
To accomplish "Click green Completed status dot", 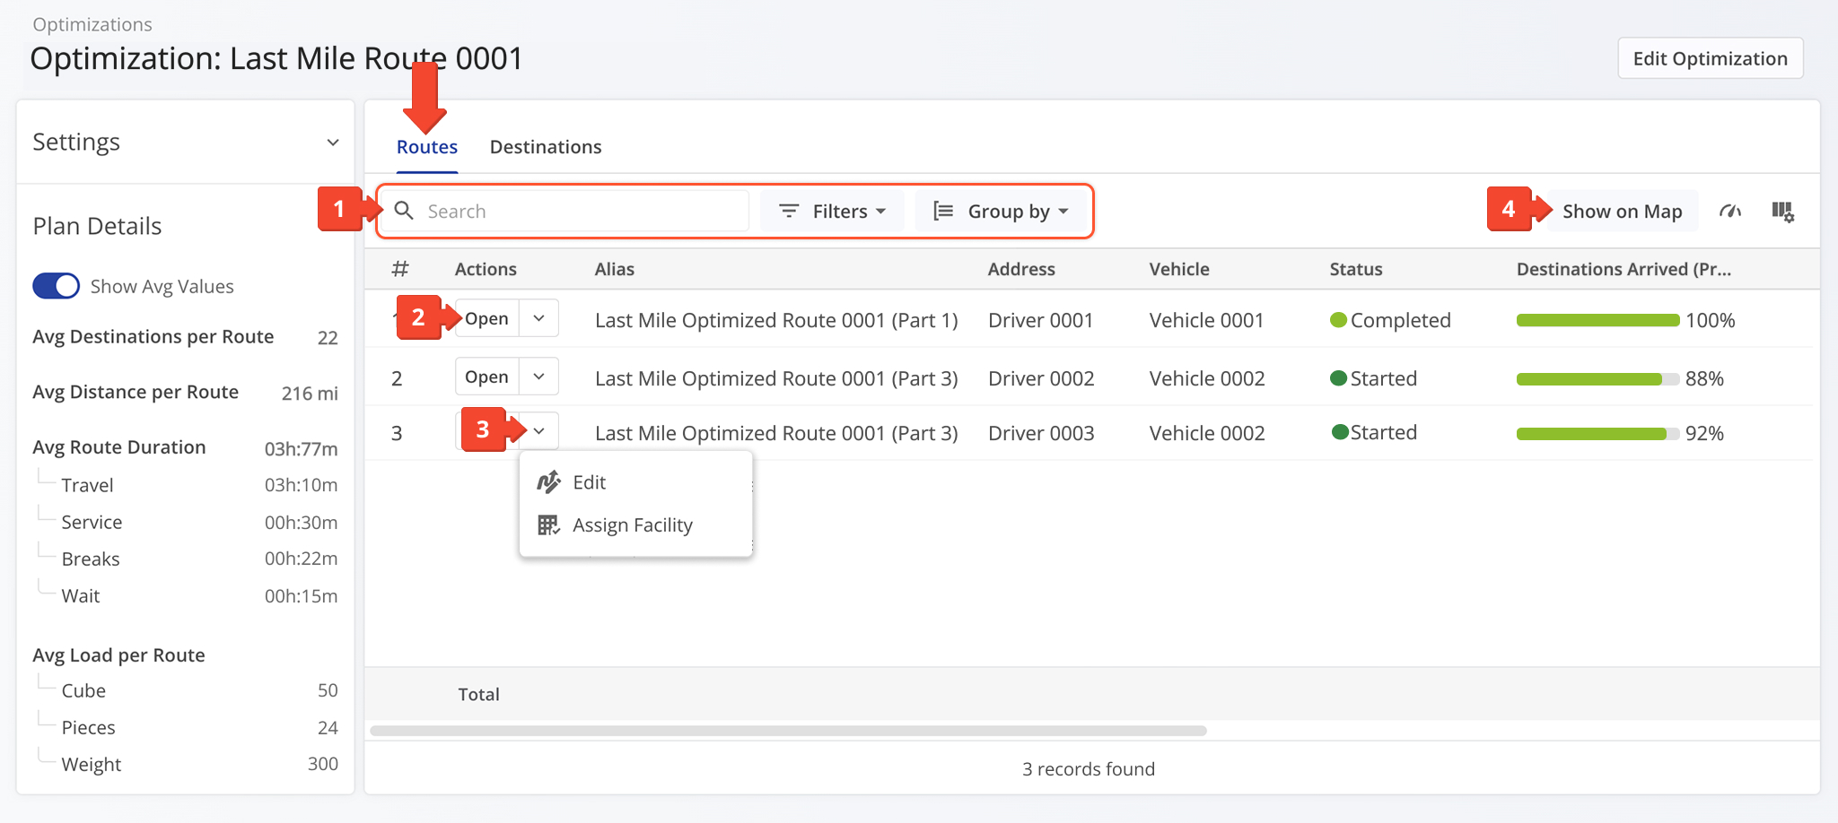I will (x=1338, y=320).
